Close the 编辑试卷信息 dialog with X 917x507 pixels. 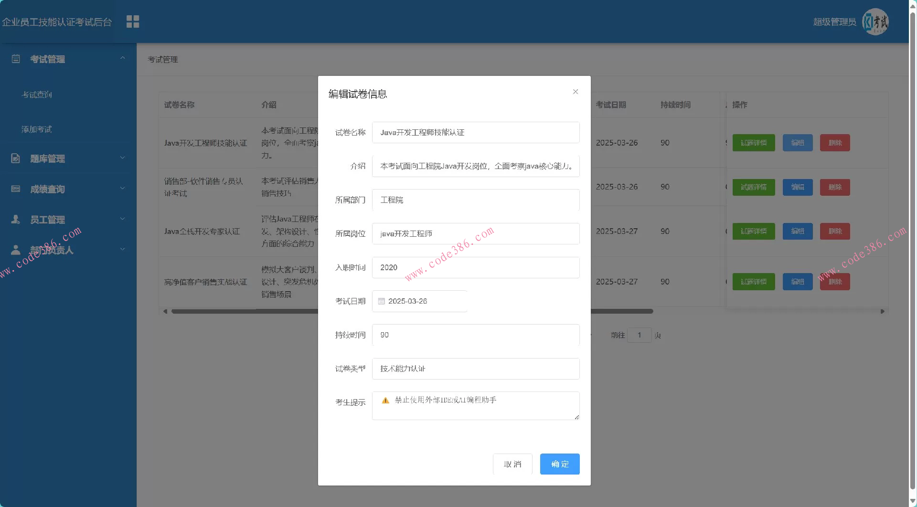click(x=576, y=92)
